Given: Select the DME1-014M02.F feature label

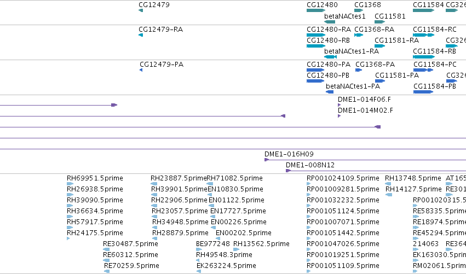Looking at the screenshot, I should click(366, 110).
